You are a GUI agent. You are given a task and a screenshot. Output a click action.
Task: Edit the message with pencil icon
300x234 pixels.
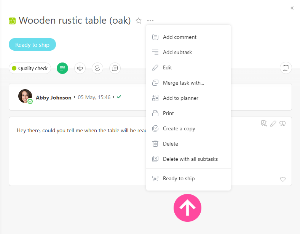coord(273,123)
